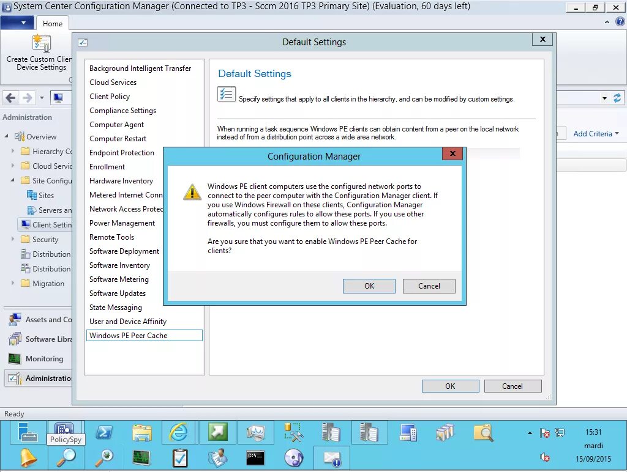Open the application menu dropdown in ribbon
The width and height of the screenshot is (627, 472).
tap(17, 23)
